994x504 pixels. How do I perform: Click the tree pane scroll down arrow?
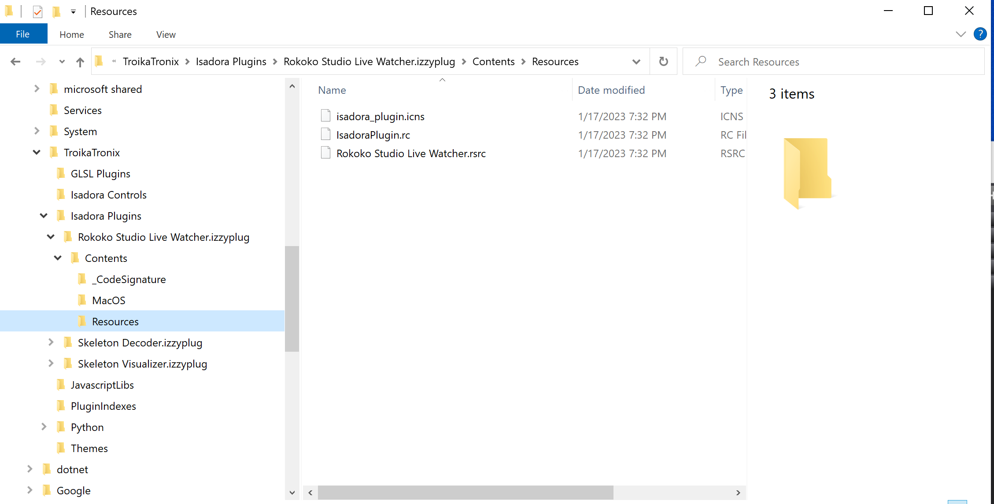(x=292, y=493)
